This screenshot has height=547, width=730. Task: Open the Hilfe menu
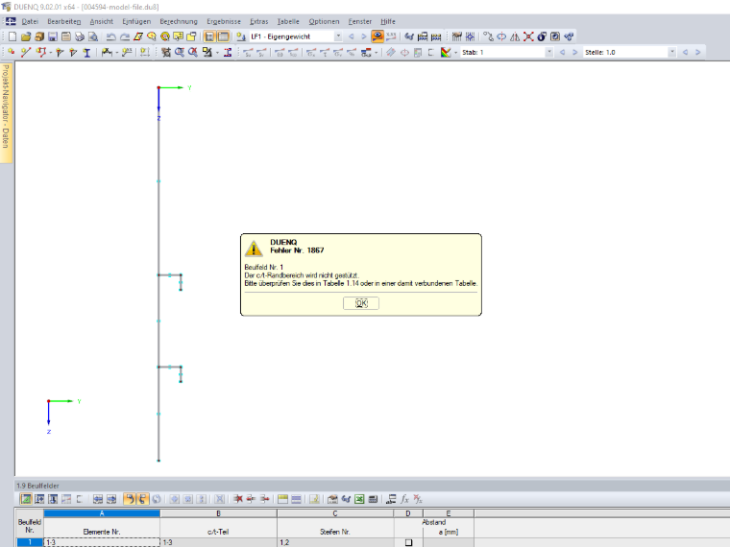tap(388, 21)
